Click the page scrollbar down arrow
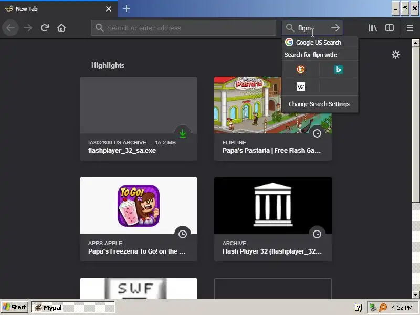 click(x=415, y=295)
